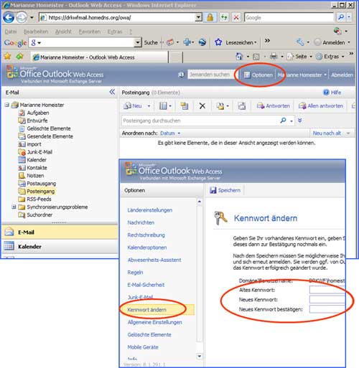Viewport: 359px width, 368px height.
Task: Open the Datei menu
Action: click(11, 32)
